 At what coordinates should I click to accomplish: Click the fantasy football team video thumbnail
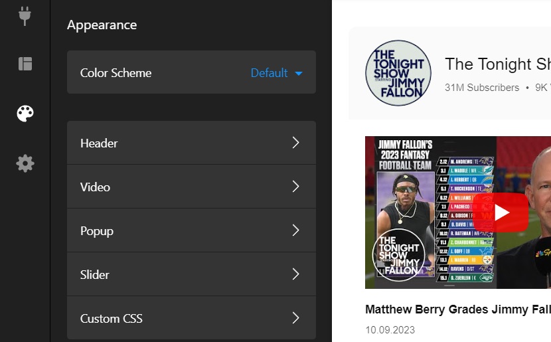(x=457, y=213)
